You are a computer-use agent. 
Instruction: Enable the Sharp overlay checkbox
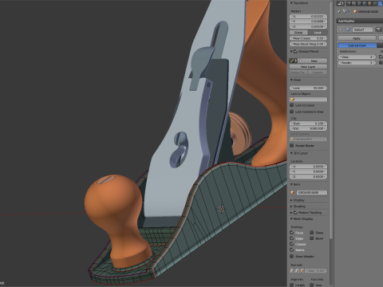tap(312, 232)
